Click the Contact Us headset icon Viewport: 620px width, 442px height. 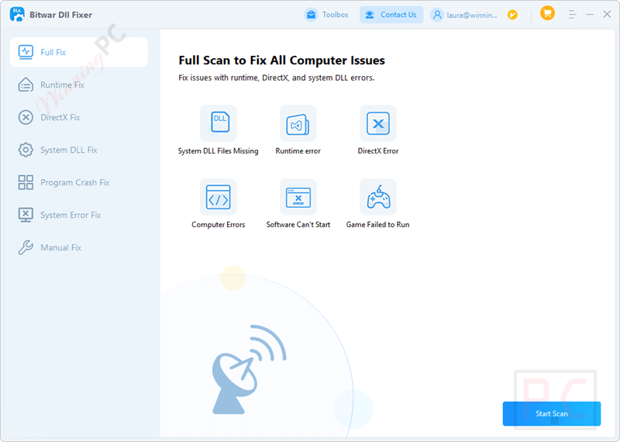click(x=370, y=15)
